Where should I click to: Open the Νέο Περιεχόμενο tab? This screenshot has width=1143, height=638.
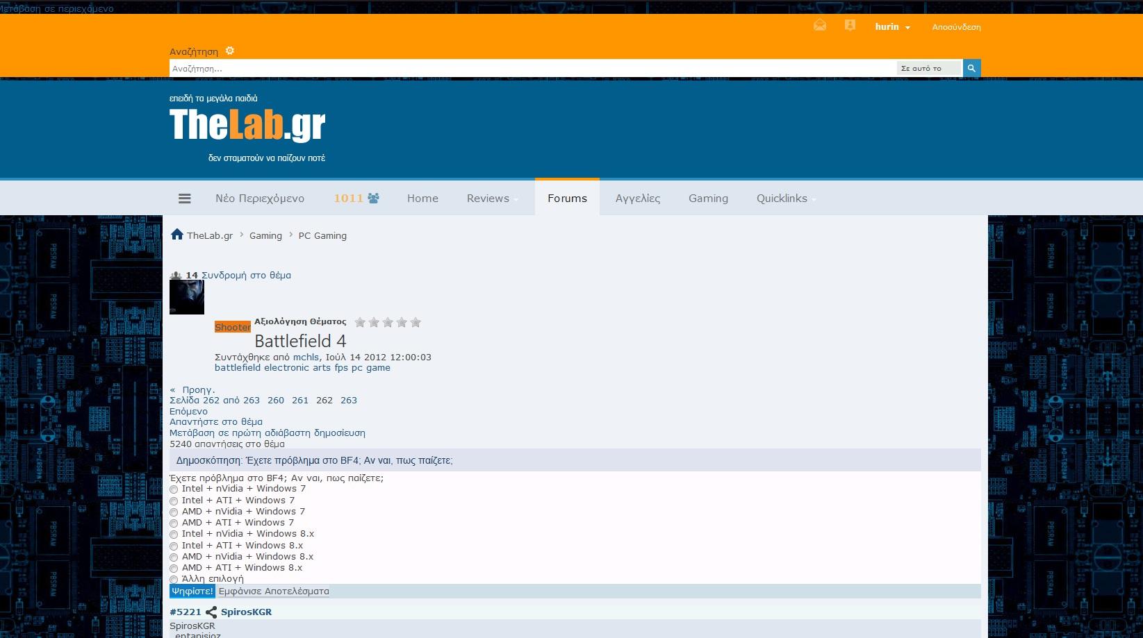(x=260, y=199)
